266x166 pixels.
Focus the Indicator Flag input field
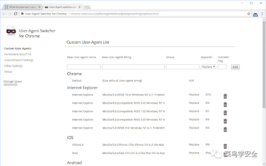tap(222, 67)
